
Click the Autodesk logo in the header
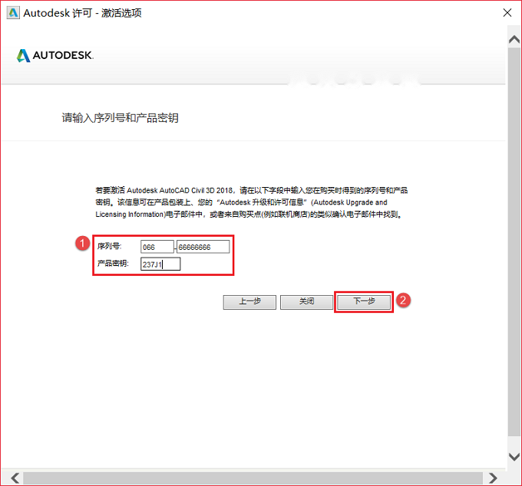pos(55,55)
